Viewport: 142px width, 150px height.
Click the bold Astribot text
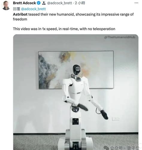coord(20,14)
